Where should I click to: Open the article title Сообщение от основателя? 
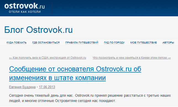(x=75, y=73)
